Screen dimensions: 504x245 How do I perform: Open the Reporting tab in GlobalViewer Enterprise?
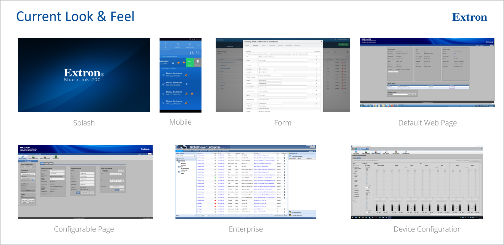point(204,151)
